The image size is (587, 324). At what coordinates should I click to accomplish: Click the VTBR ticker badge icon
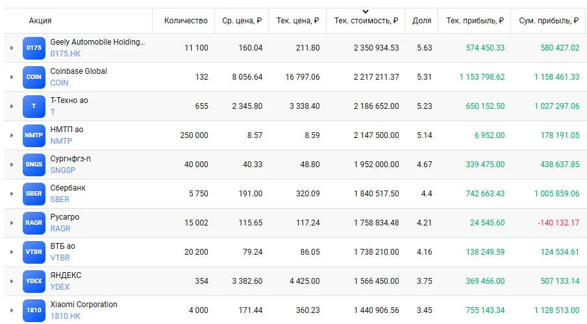34,252
